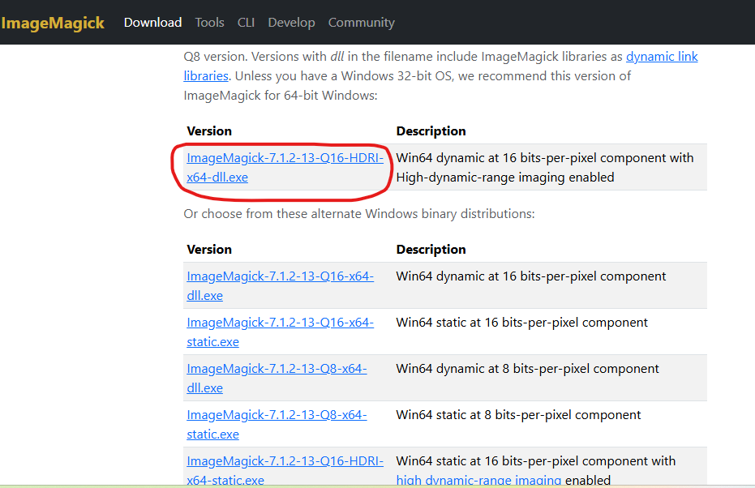Open the Tools menu item
The width and height of the screenshot is (755, 488).
[209, 23]
